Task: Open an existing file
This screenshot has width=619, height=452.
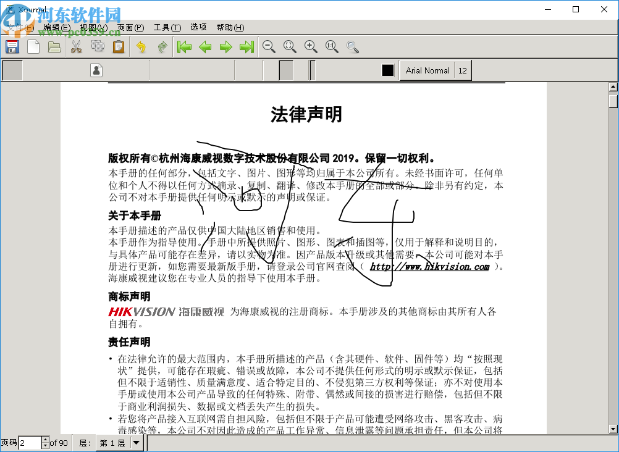Action: [54, 46]
